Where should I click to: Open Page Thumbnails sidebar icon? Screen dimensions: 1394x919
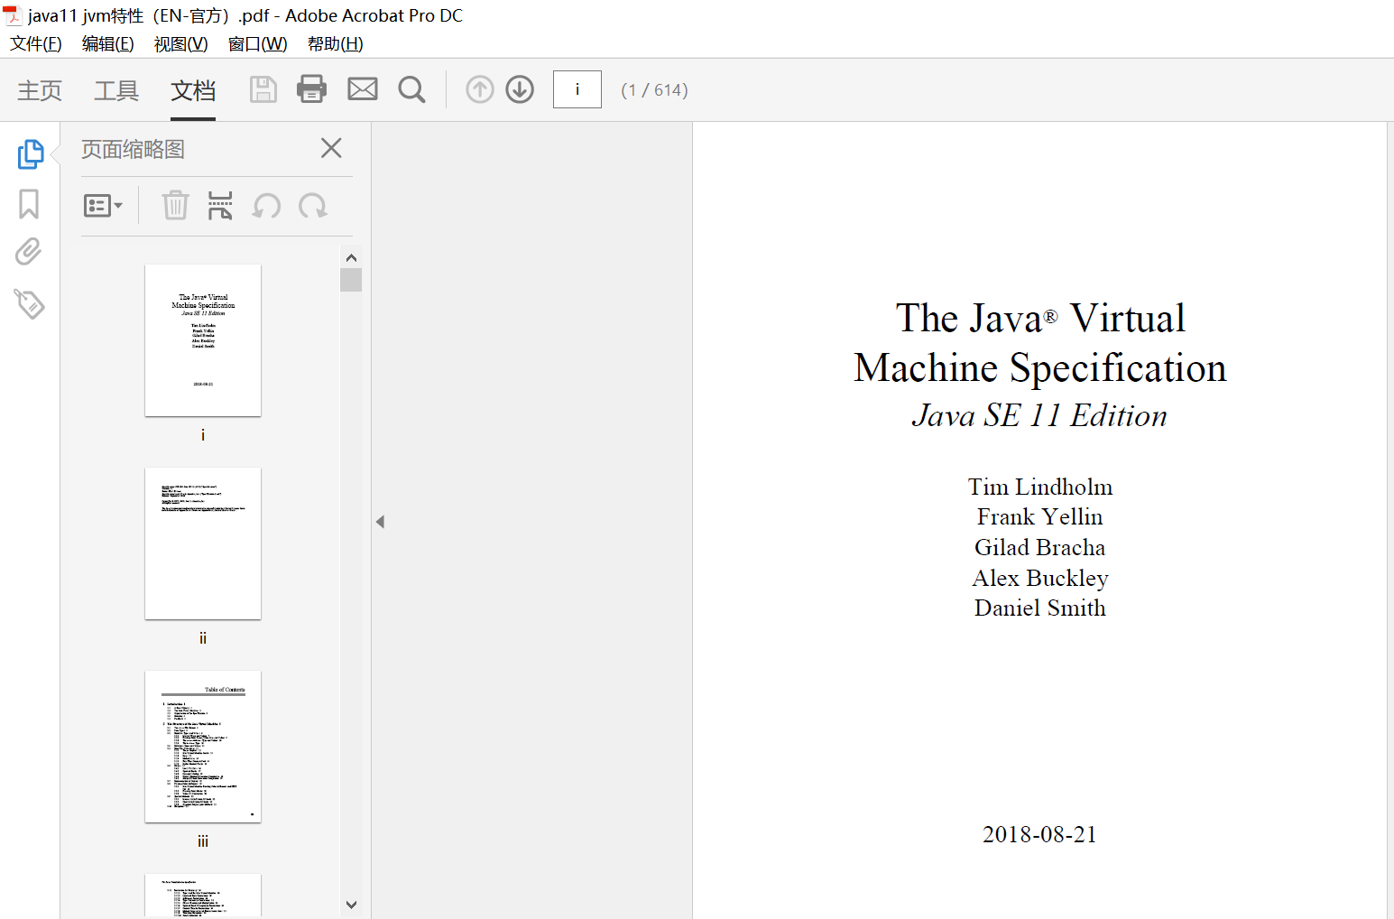pyautogui.click(x=30, y=154)
